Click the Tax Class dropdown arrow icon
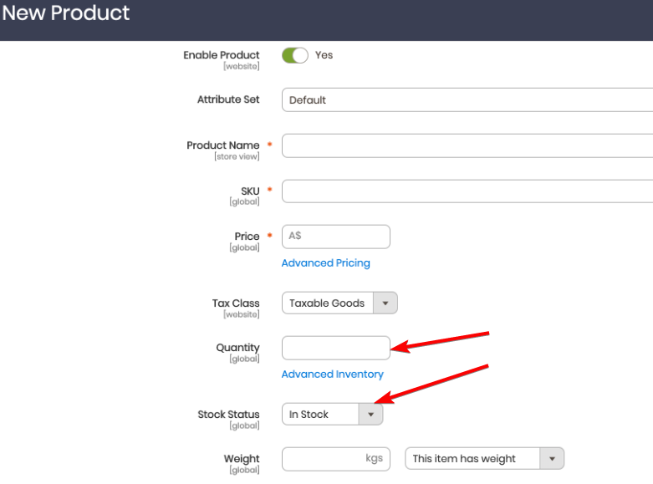 [385, 303]
